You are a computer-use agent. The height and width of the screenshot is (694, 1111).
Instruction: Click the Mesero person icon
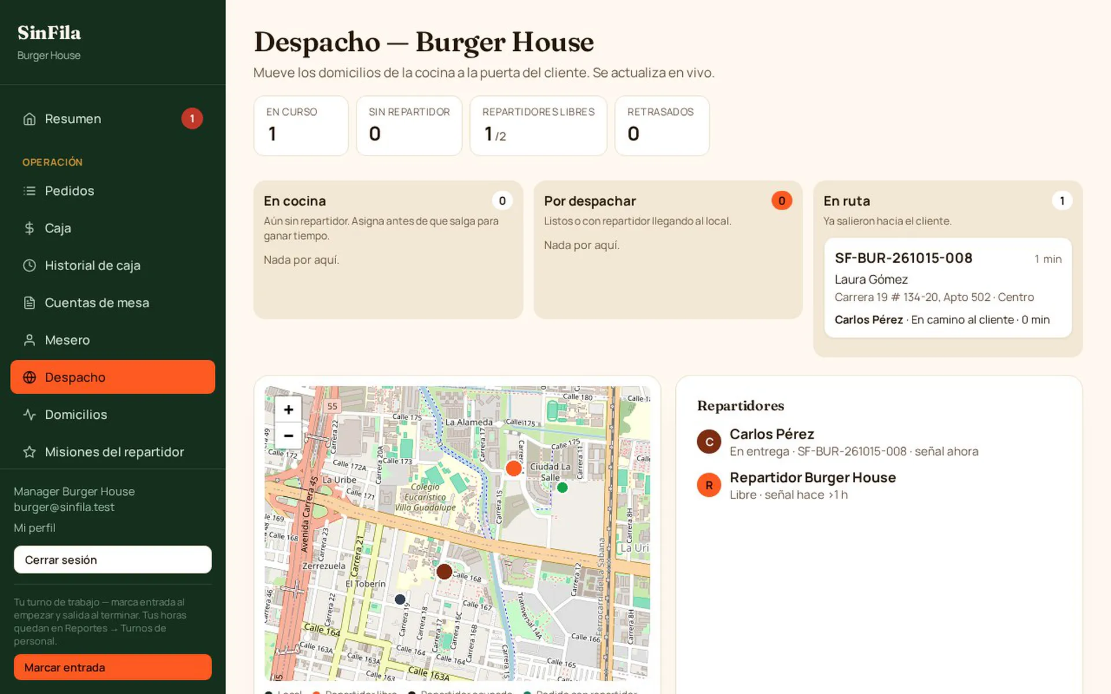[x=30, y=340]
